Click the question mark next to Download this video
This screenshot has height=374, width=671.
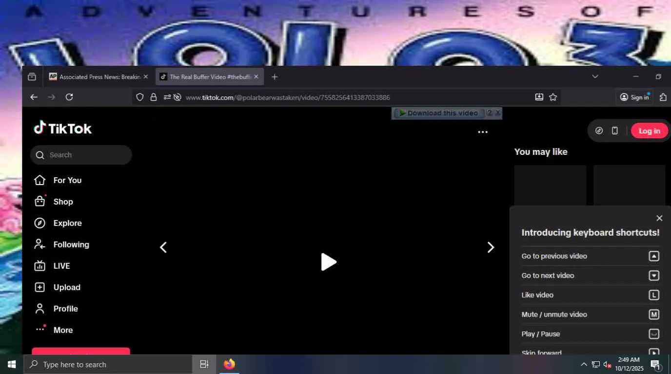(490, 113)
